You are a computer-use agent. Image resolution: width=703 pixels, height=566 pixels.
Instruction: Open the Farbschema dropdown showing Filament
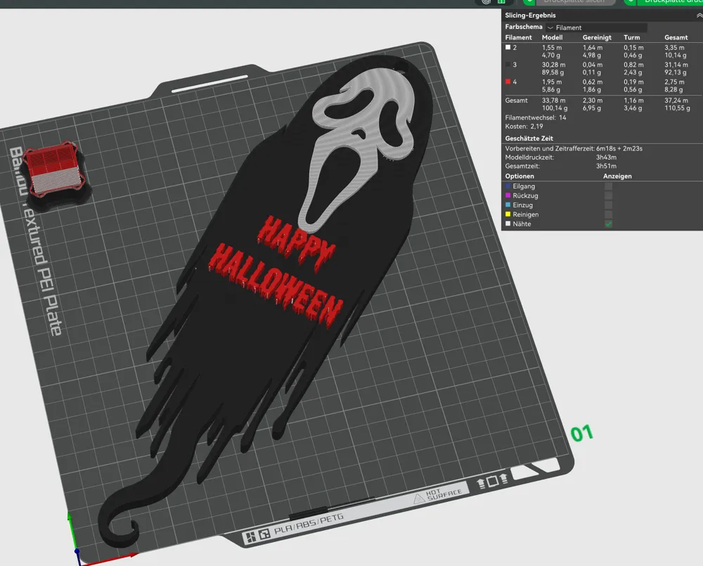click(596, 27)
